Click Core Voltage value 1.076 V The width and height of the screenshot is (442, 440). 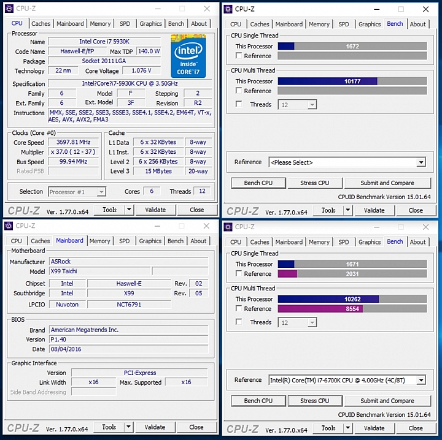point(142,70)
